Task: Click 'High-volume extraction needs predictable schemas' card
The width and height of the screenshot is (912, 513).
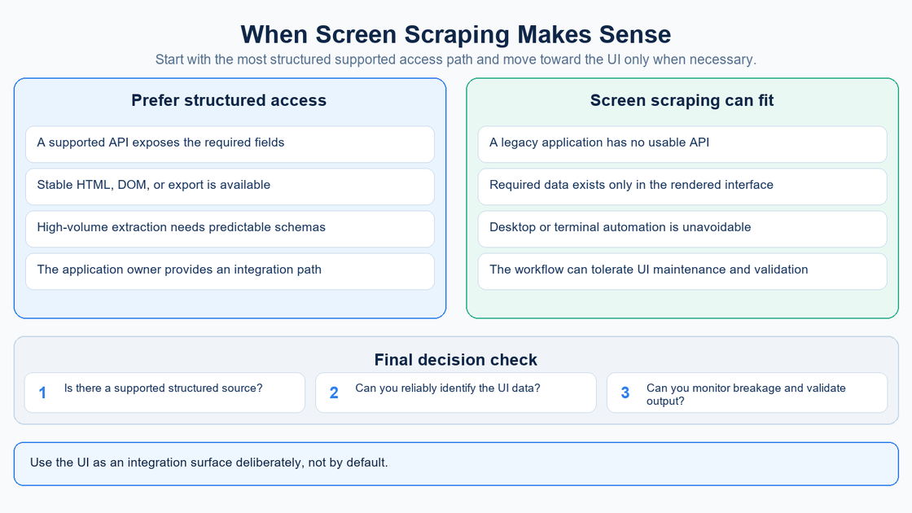Action: (x=230, y=229)
